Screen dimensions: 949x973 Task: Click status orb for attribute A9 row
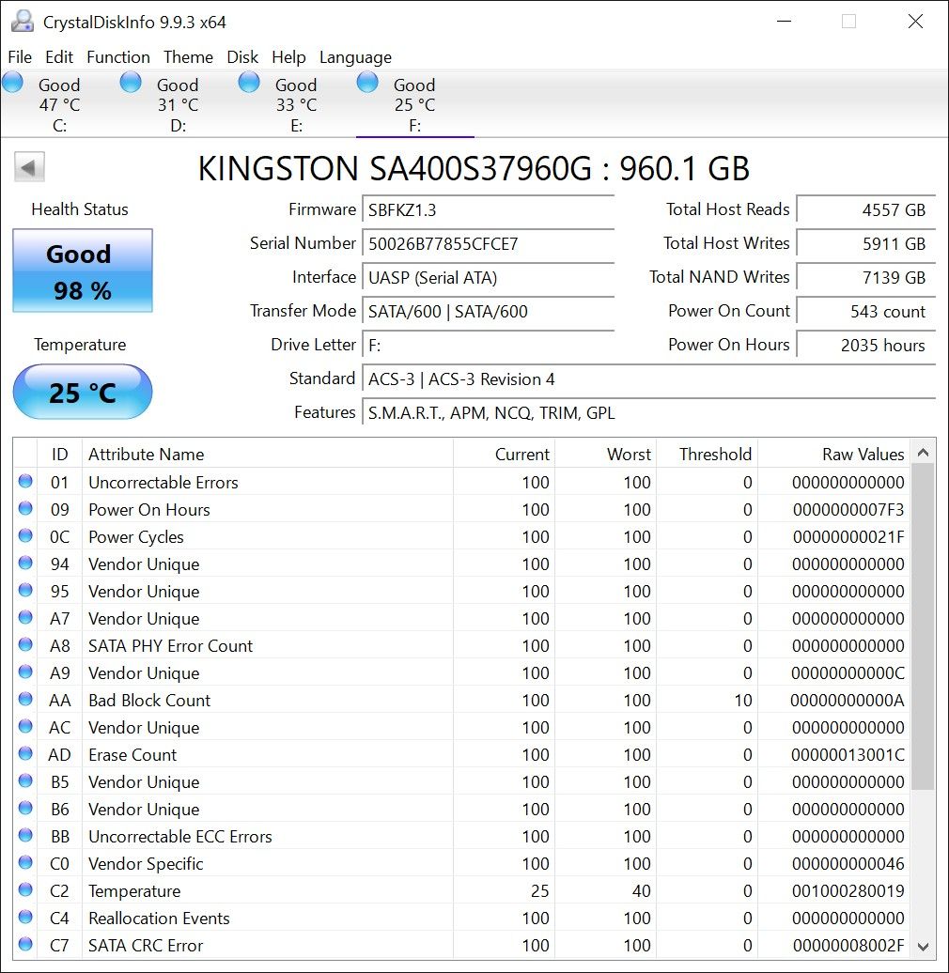pyautogui.click(x=25, y=672)
